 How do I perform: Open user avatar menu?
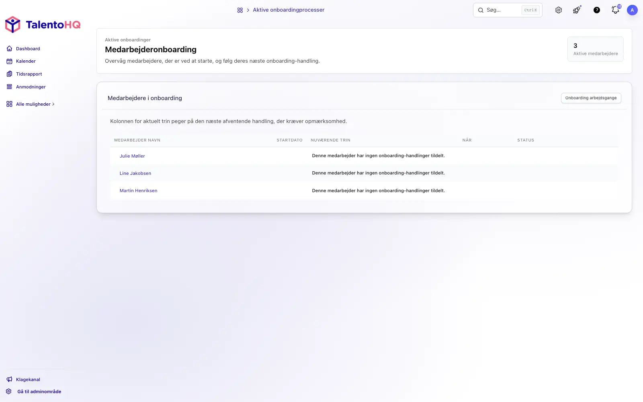tap(632, 10)
